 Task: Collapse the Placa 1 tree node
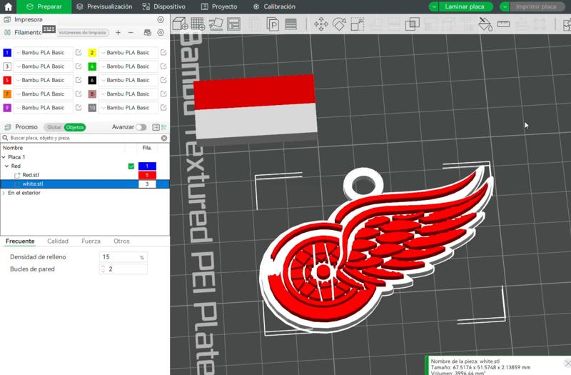coord(4,157)
